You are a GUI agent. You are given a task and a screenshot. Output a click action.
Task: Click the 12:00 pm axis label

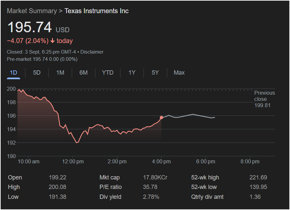click(x=73, y=162)
